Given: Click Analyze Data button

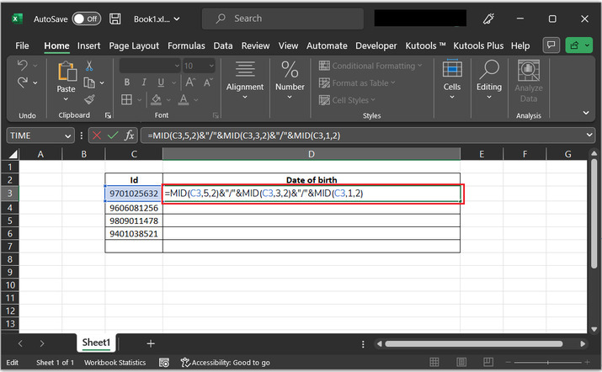Looking at the screenshot, I should click(x=529, y=81).
